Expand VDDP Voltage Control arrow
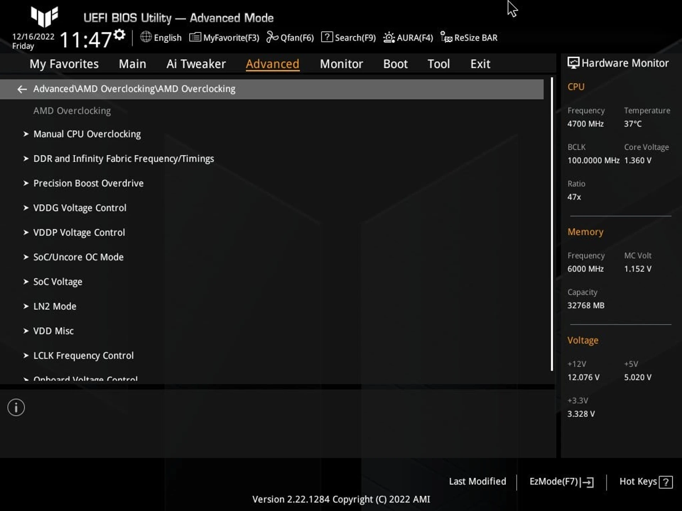 26,232
